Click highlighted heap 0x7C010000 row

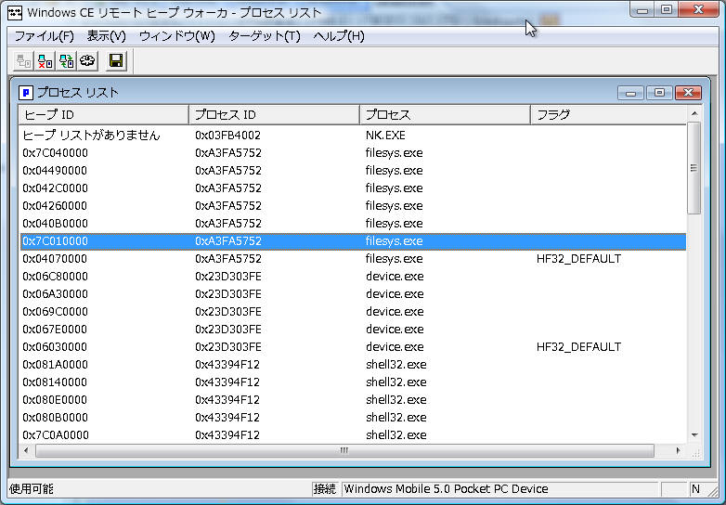353,241
